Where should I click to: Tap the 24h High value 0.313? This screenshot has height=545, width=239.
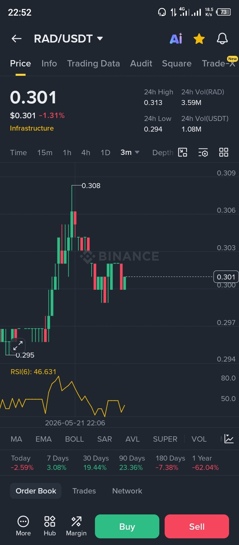153,103
